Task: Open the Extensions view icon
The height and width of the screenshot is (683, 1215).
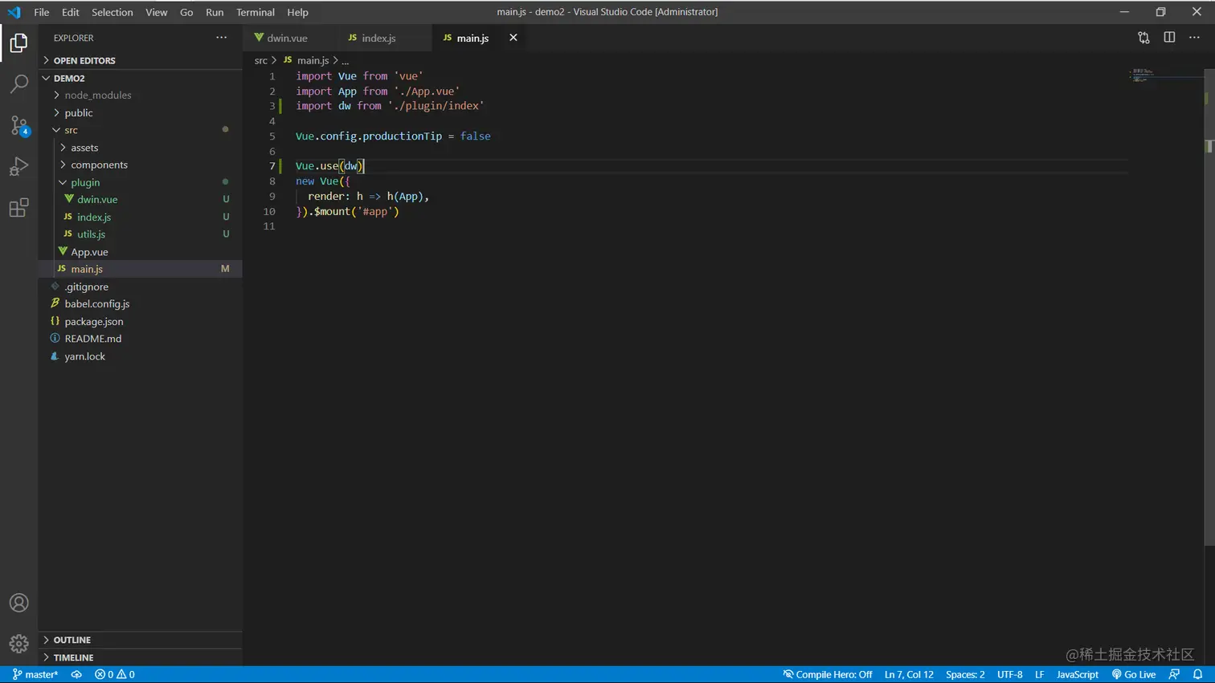Action: (18, 208)
